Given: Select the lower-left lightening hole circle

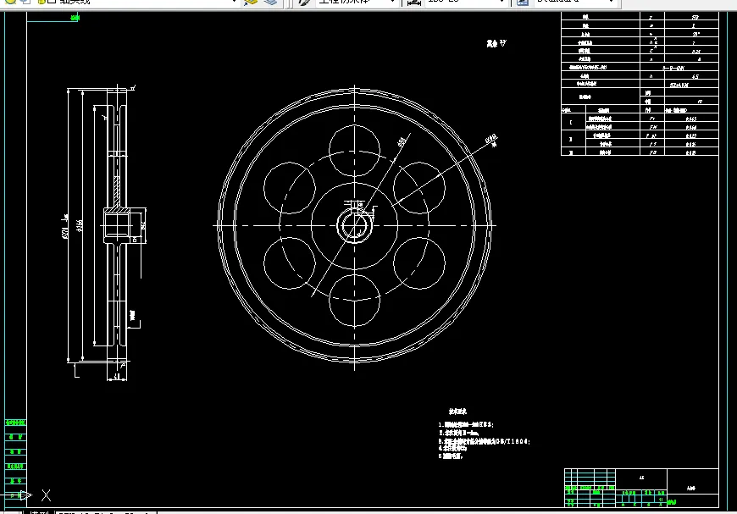Looking at the screenshot, I should (290, 263).
